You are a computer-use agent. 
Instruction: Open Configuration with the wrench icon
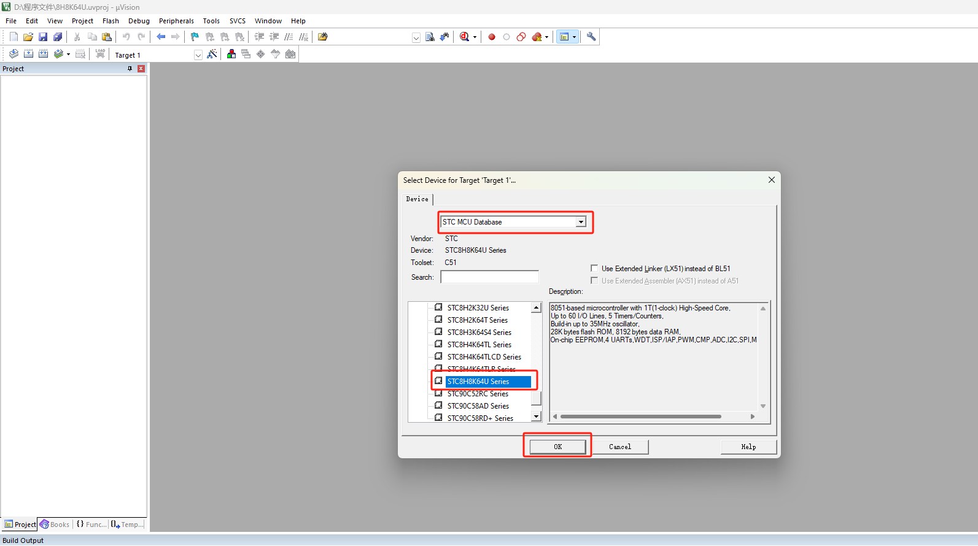click(591, 37)
